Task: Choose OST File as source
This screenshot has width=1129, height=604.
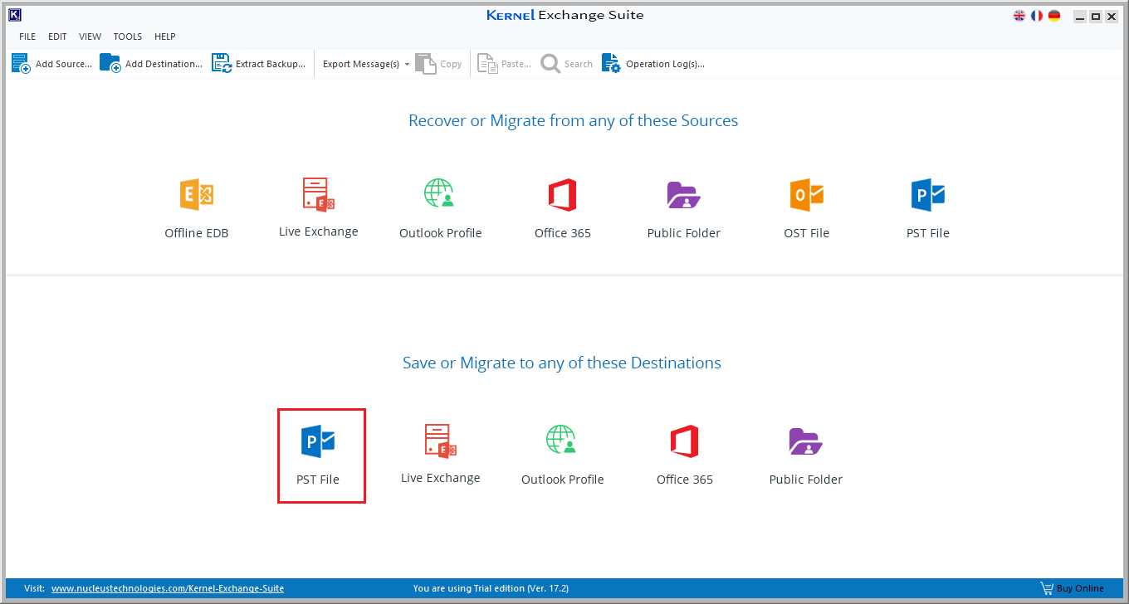Action: [806, 209]
